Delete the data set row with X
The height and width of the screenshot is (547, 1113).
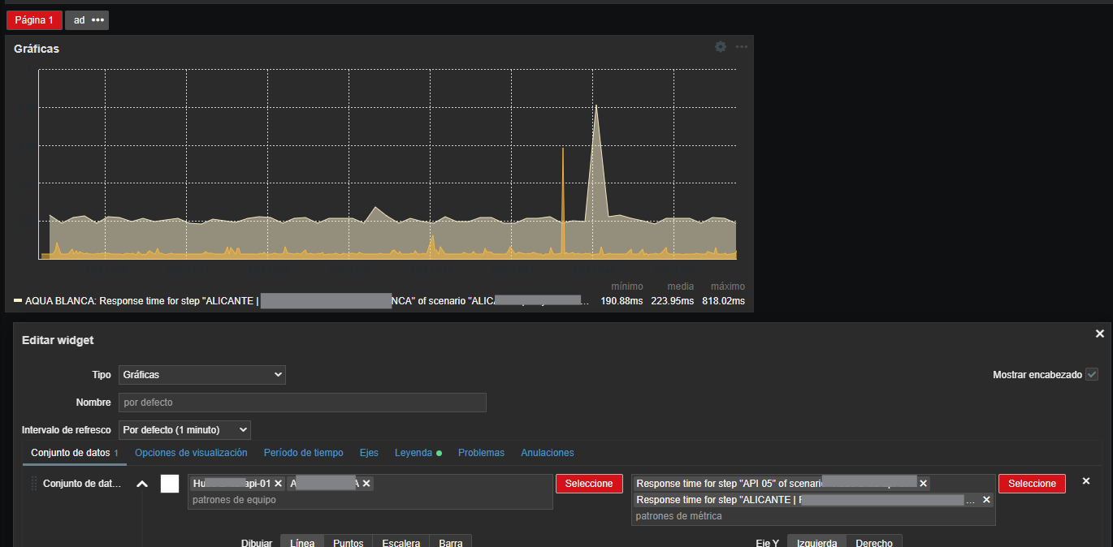[1086, 481]
